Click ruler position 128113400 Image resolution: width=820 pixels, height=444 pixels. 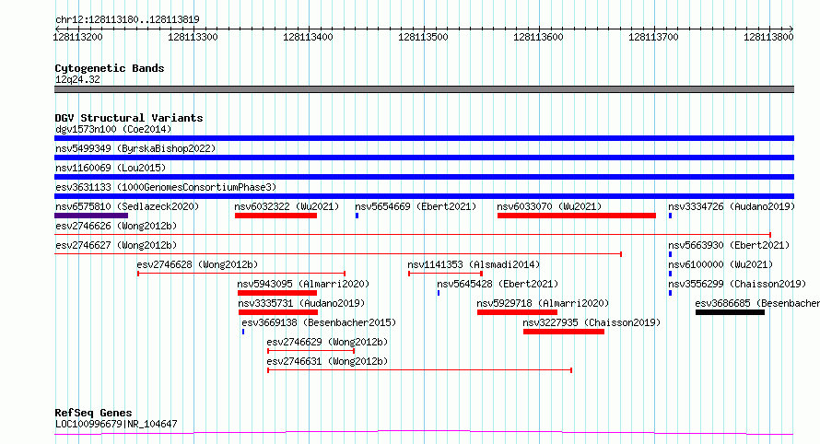click(308, 37)
